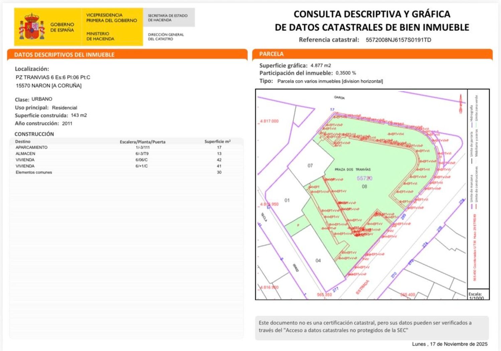Select 'VICEPRESIDENCIA PRIMERA DEL GOBIERNO' header text

coord(112,18)
